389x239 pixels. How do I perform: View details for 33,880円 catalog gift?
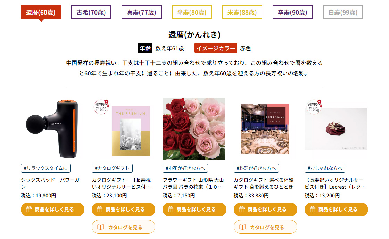tap(265, 209)
